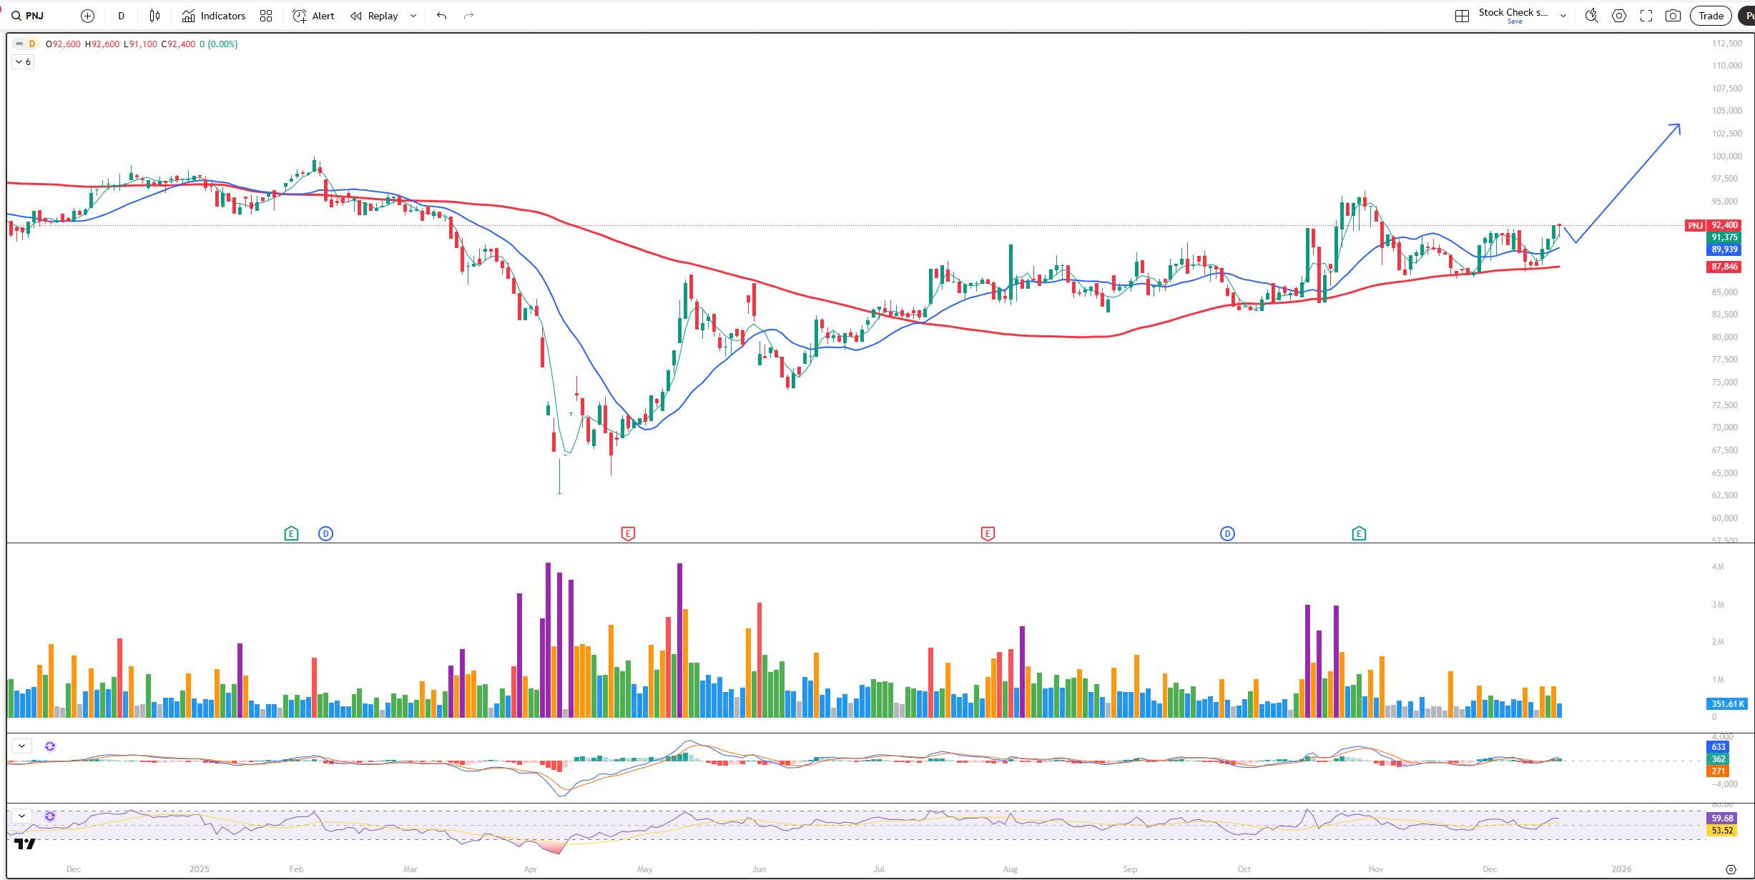The image size is (1755, 880).
Task: Take a snapshot with camera icon
Action: pyautogui.click(x=1673, y=16)
